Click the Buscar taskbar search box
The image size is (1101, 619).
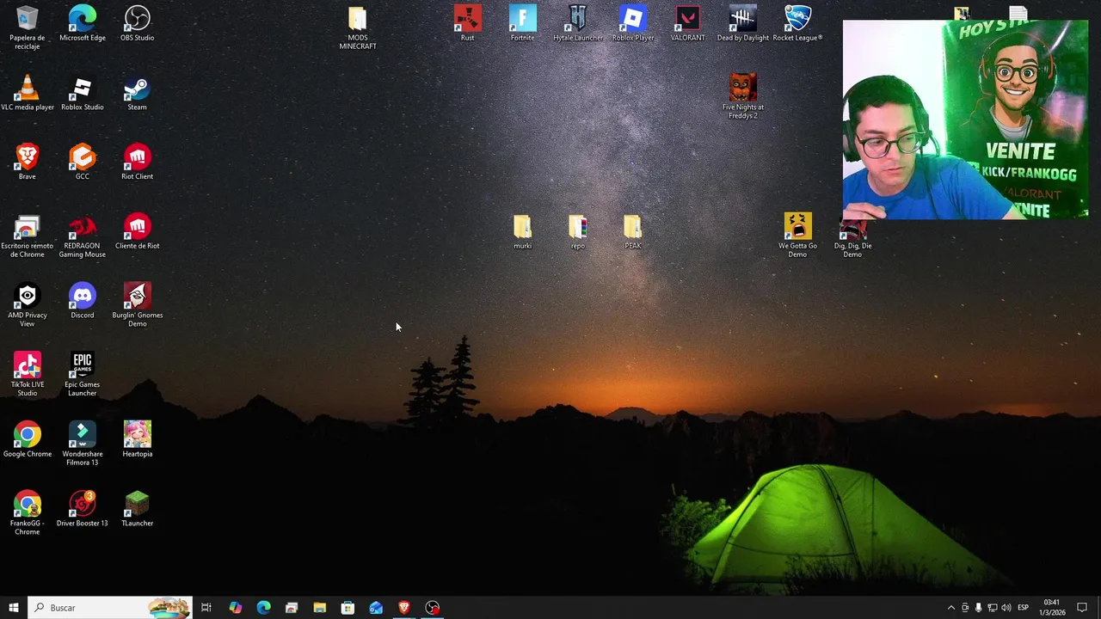[110, 608]
